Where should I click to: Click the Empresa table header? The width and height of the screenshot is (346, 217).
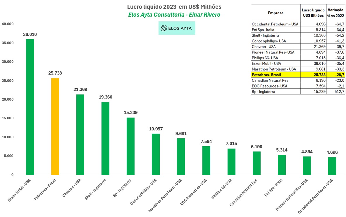(x=276, y=13)
